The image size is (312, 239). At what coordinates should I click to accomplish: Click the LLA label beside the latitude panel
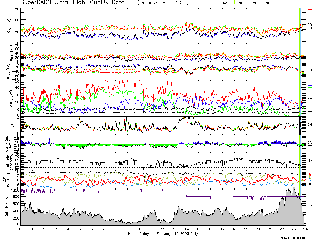point(309,160)
